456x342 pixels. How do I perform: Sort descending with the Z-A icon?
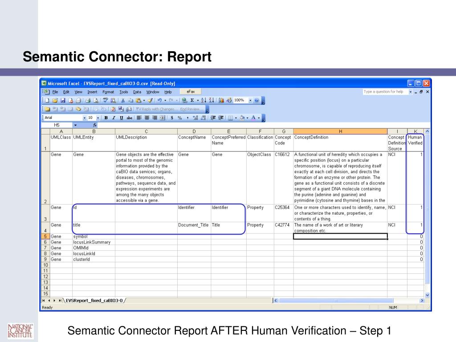point(212,100)
